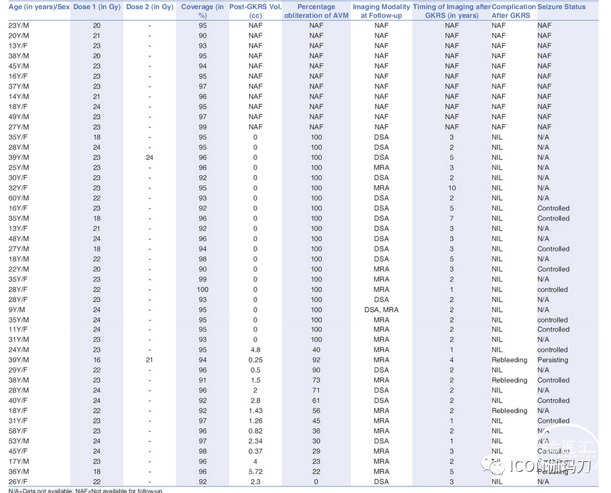Click the age cell "17Y/M"
The image size is (611, 493).
pos(18,461)
